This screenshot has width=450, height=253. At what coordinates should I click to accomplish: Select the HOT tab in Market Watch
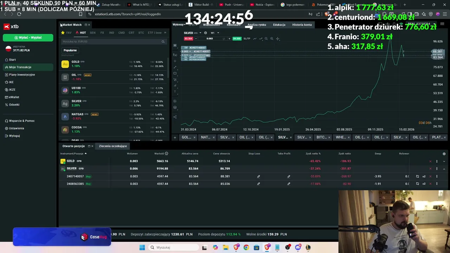click(81, 33)
